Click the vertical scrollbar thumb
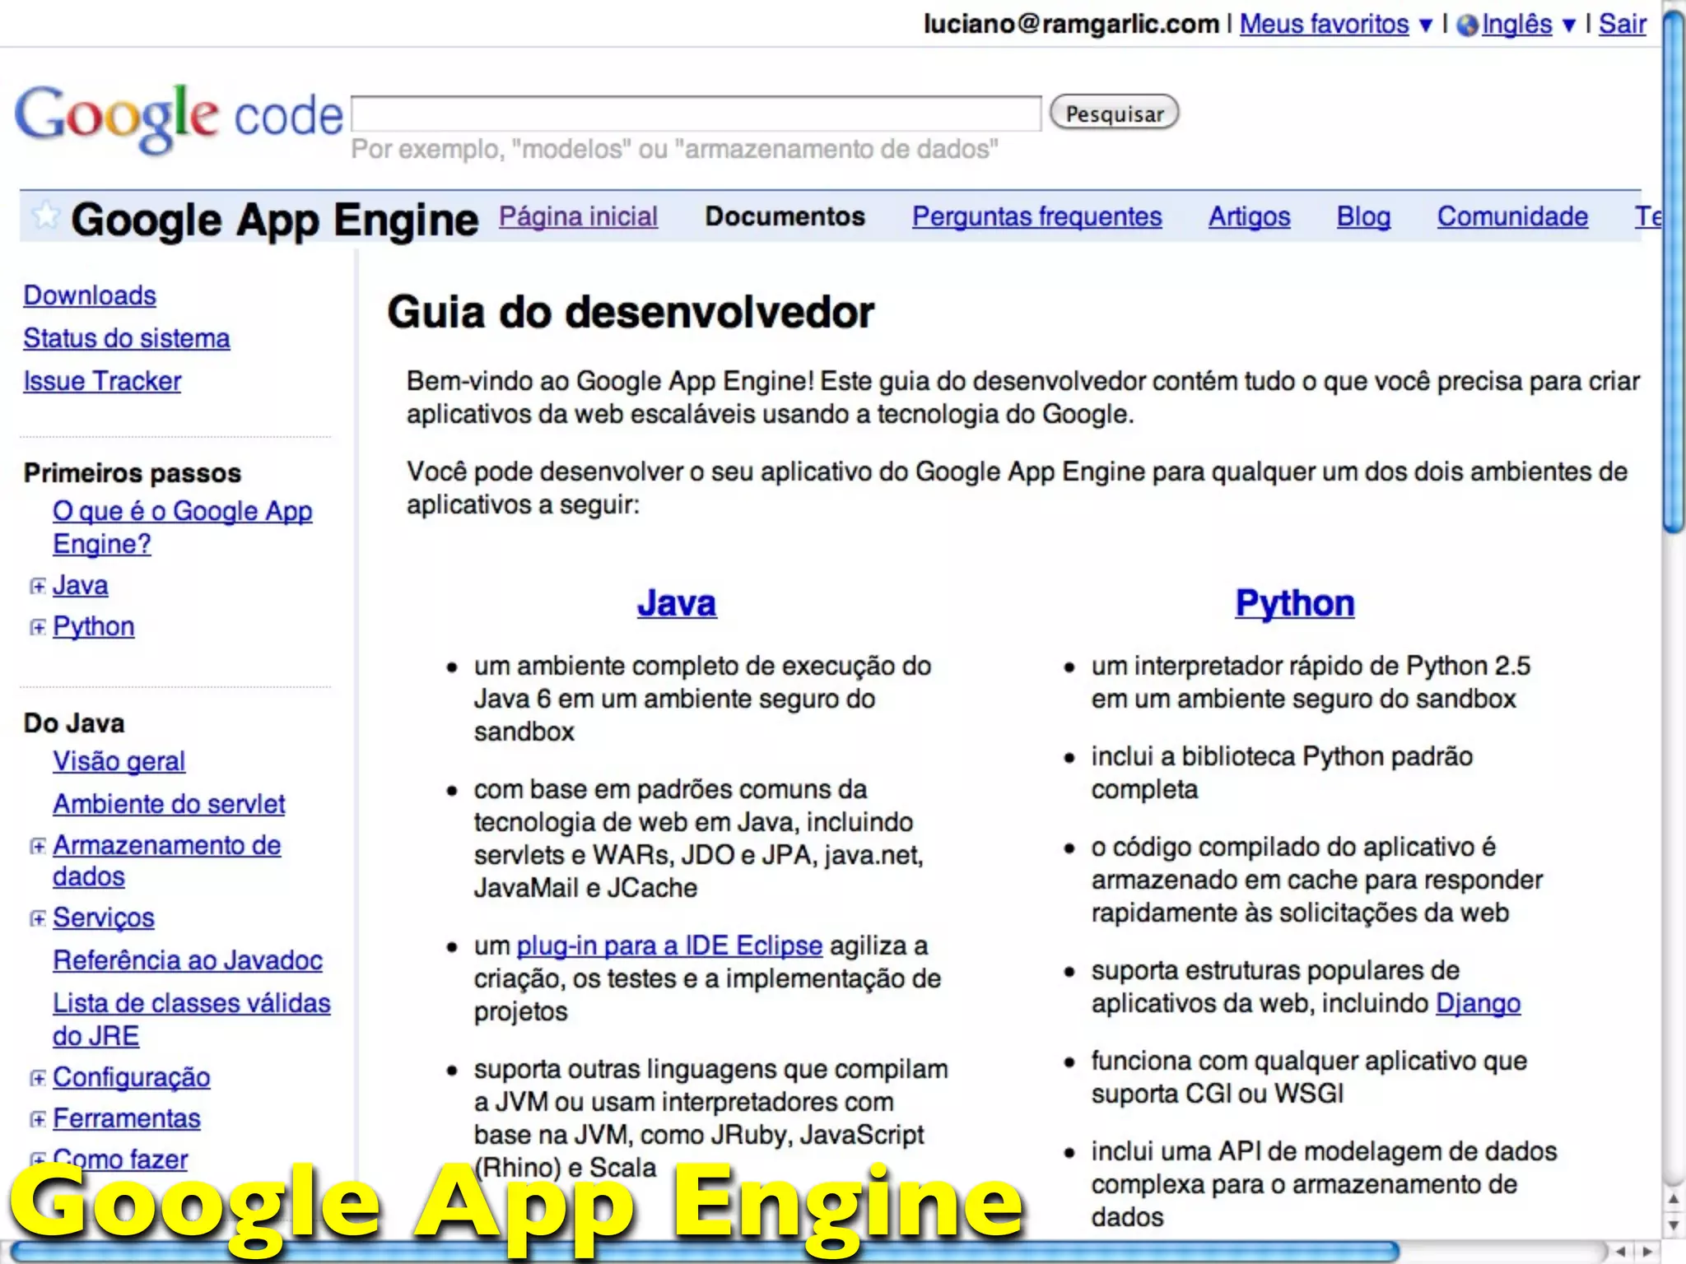The width and height of the screenshot is (1686, 1264). 1674,272
